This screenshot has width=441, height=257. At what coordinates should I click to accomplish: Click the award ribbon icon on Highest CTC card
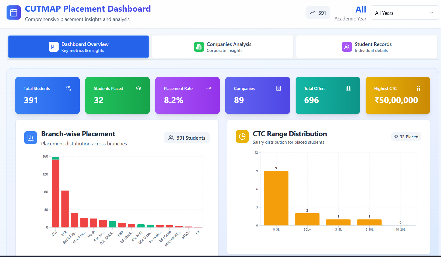[x=419, y=88]
